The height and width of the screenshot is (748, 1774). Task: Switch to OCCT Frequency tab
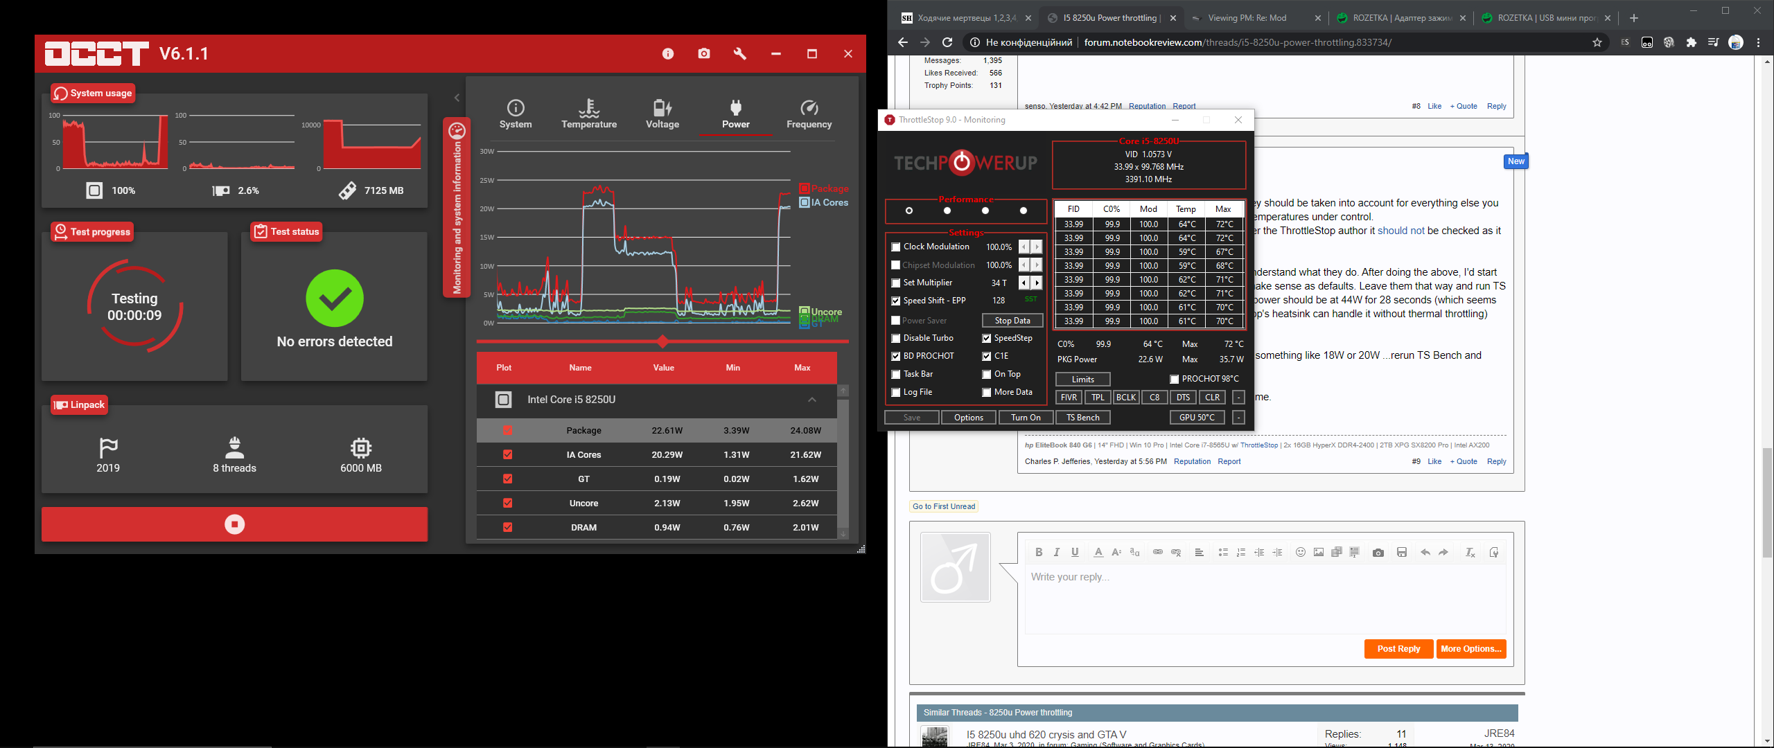[x=809, y=114]
